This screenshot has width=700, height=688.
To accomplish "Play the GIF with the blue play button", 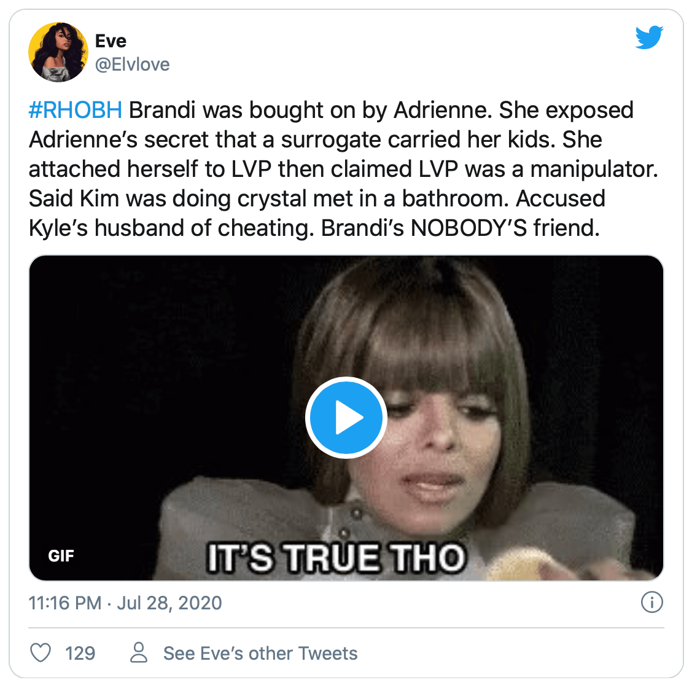I will click(x=346, y=418).
